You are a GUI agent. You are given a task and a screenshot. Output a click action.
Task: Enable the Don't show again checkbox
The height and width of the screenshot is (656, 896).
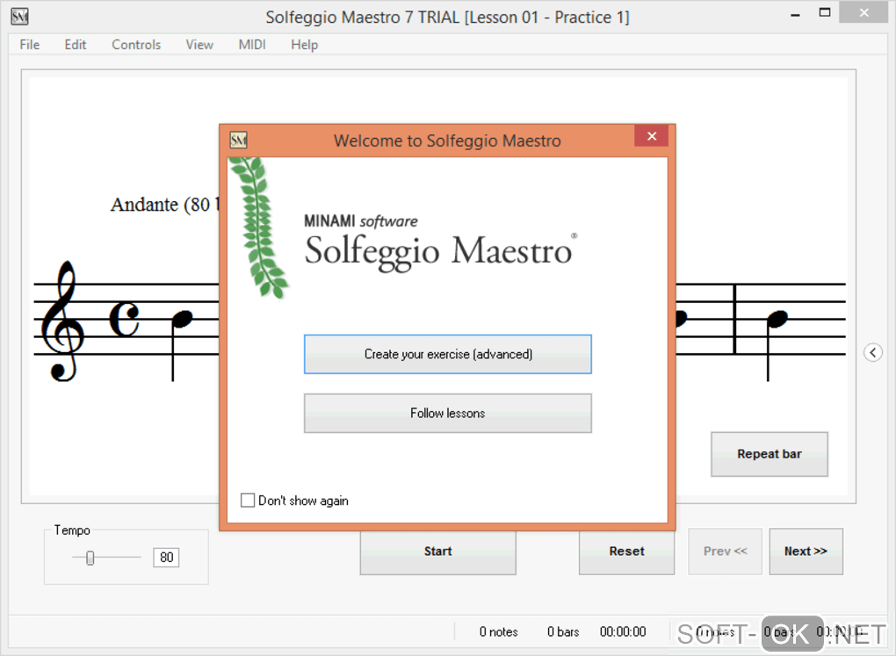(x=248, y=501)
